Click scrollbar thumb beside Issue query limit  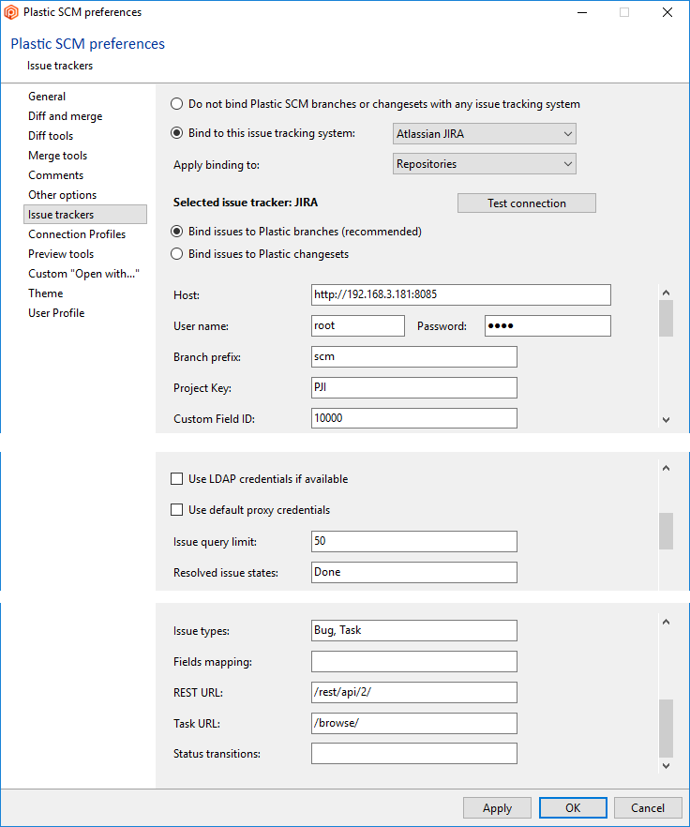point(666,531)
